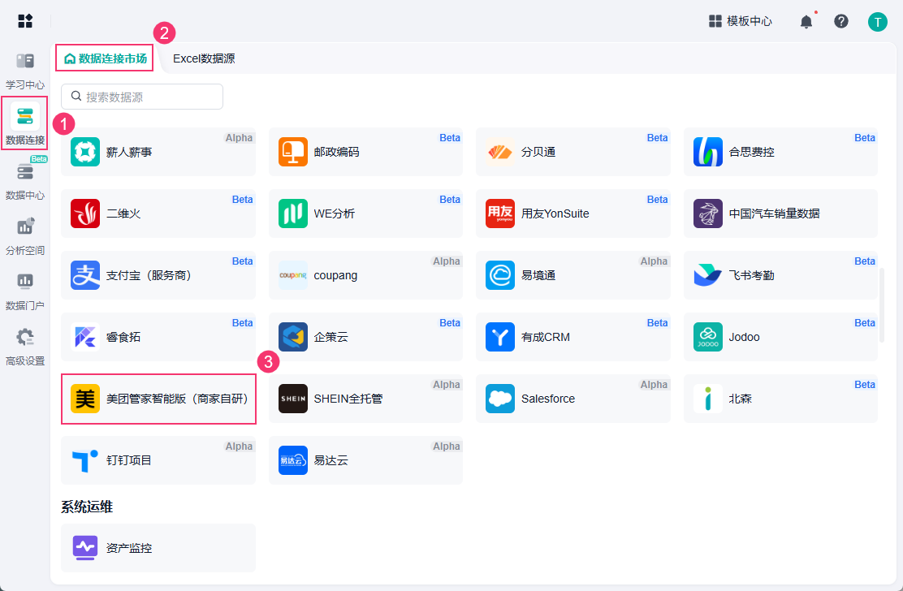The height and width of the screenshot is (591, 903).
Task: Open 高级设置 in sidebar
Action: (x=24, y=347)
